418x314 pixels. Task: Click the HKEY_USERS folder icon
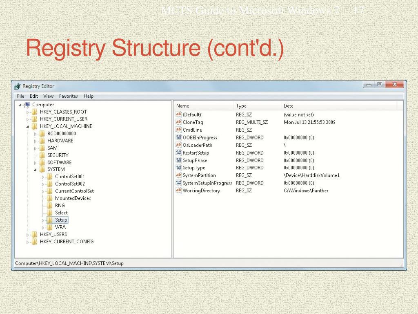pyautogui.click(x=34, y=234)
